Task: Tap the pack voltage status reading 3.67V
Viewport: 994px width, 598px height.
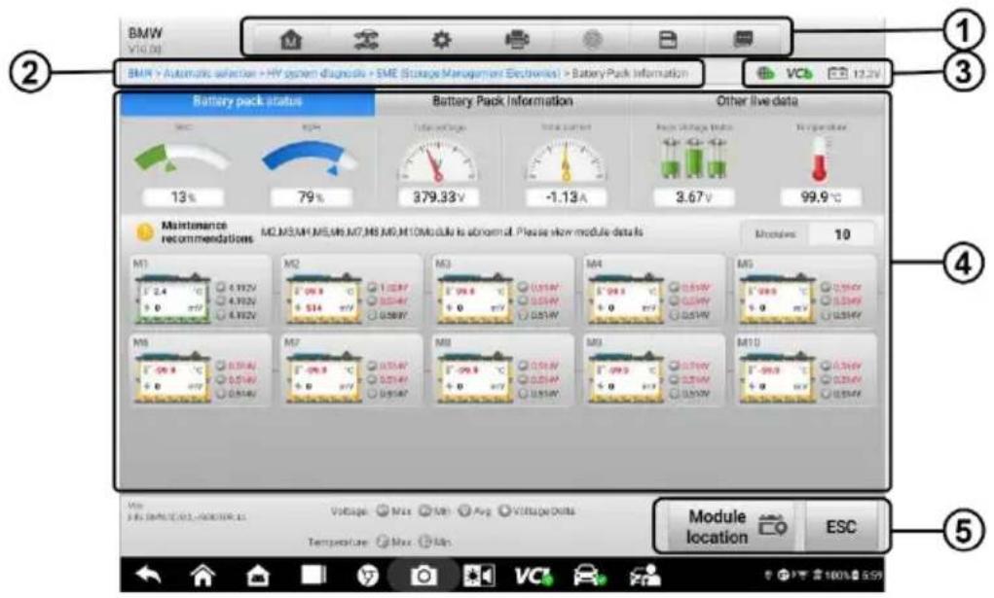Action: tap(694, 164)
